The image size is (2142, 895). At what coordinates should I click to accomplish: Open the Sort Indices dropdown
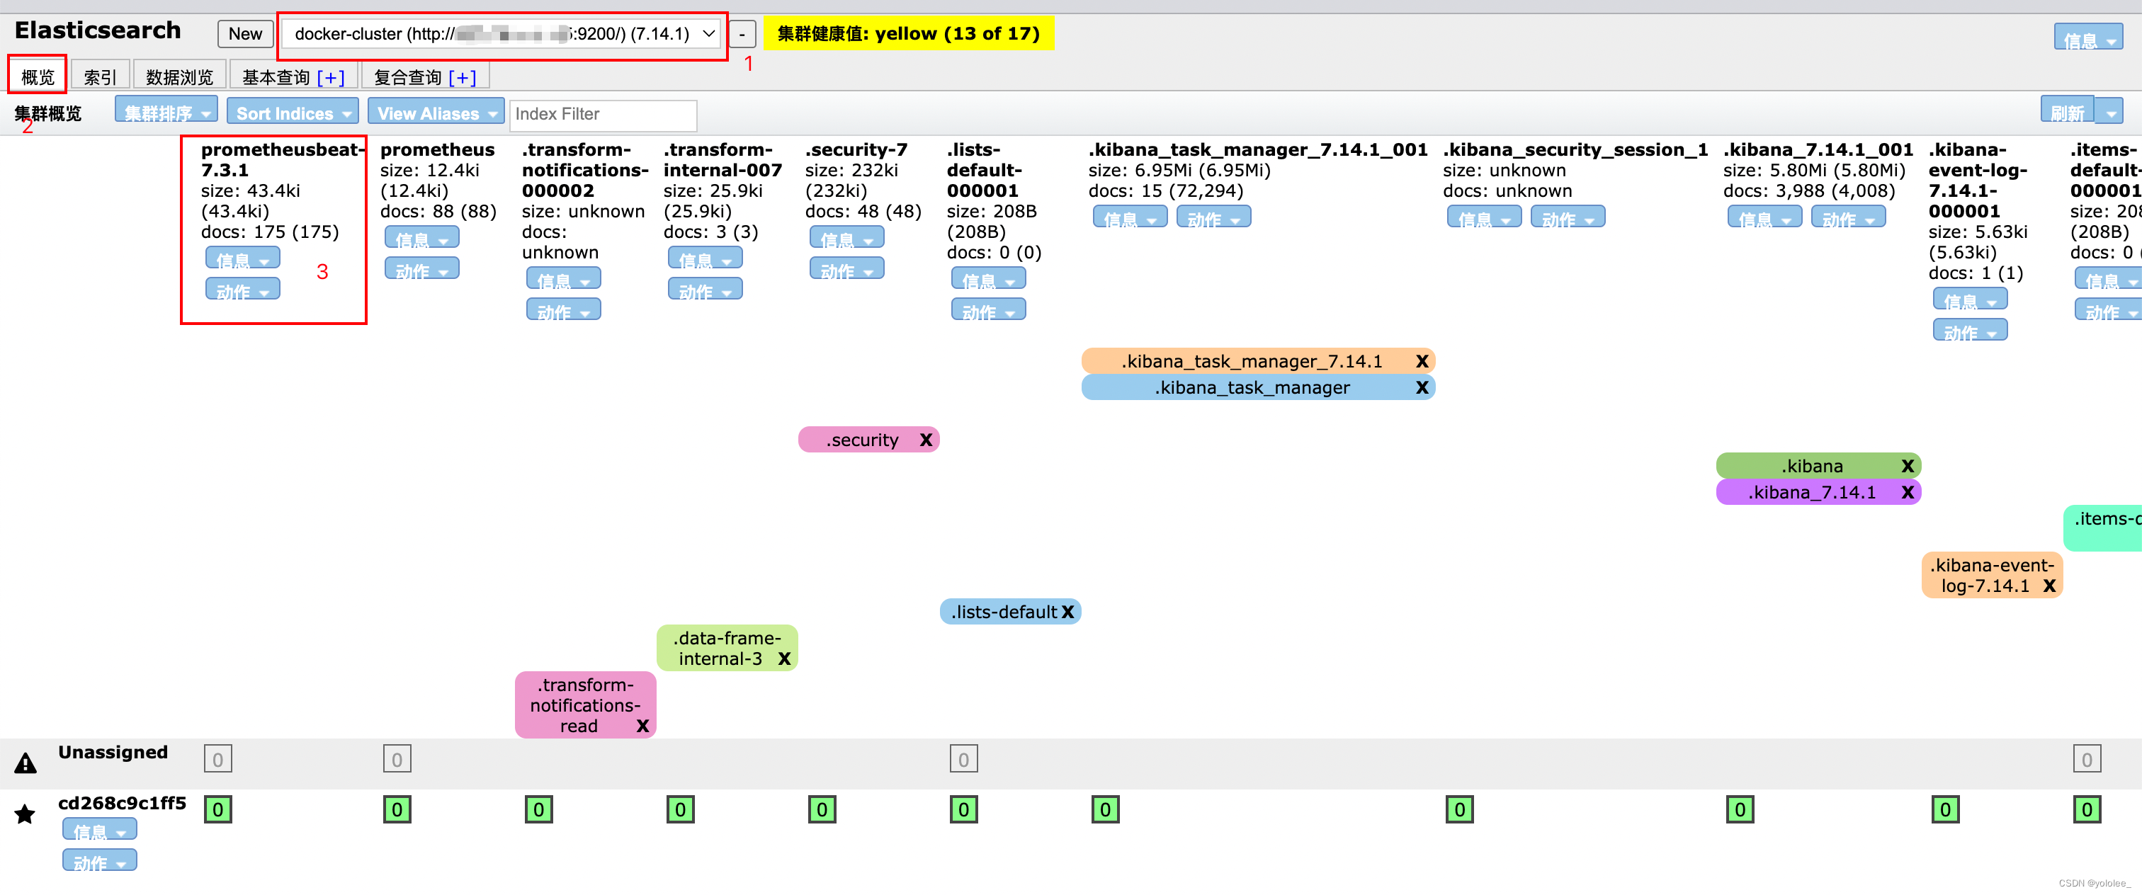click(x=293, y=112)
